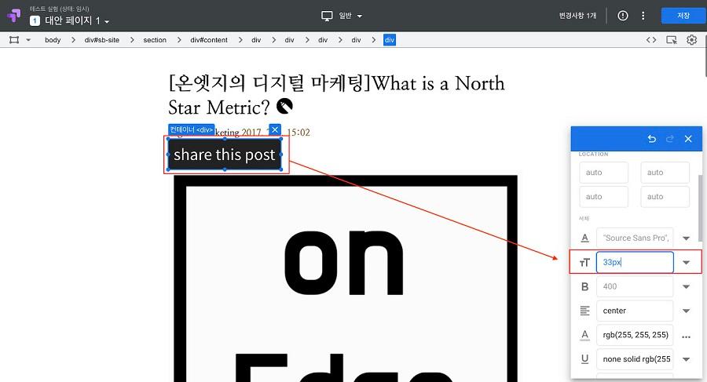Click the text color rgb(255, 255, 255) field
Image resolution: width=707 pixels, height=382 pixels.
pos(635,335)
